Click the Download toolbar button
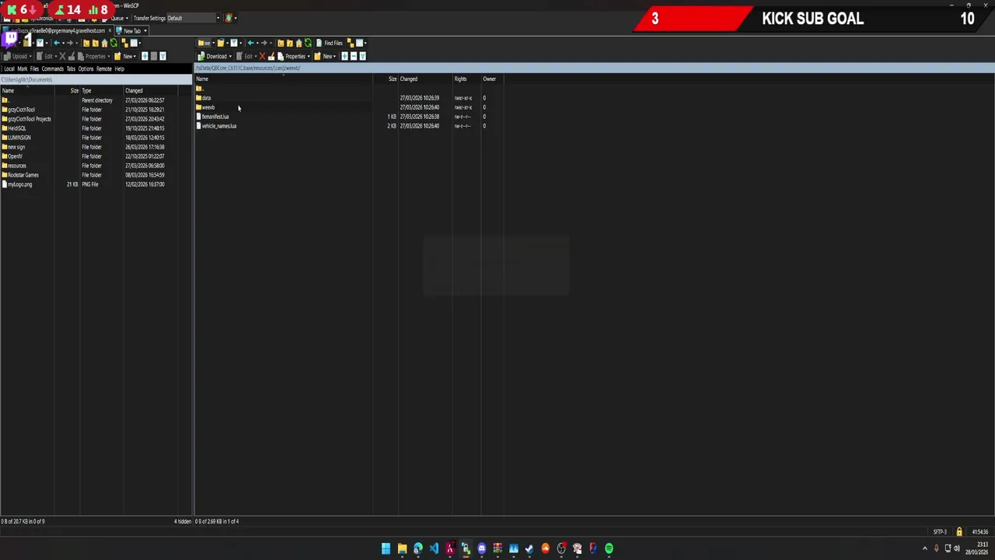The image size is (995, 560). (x=212, y=56)
